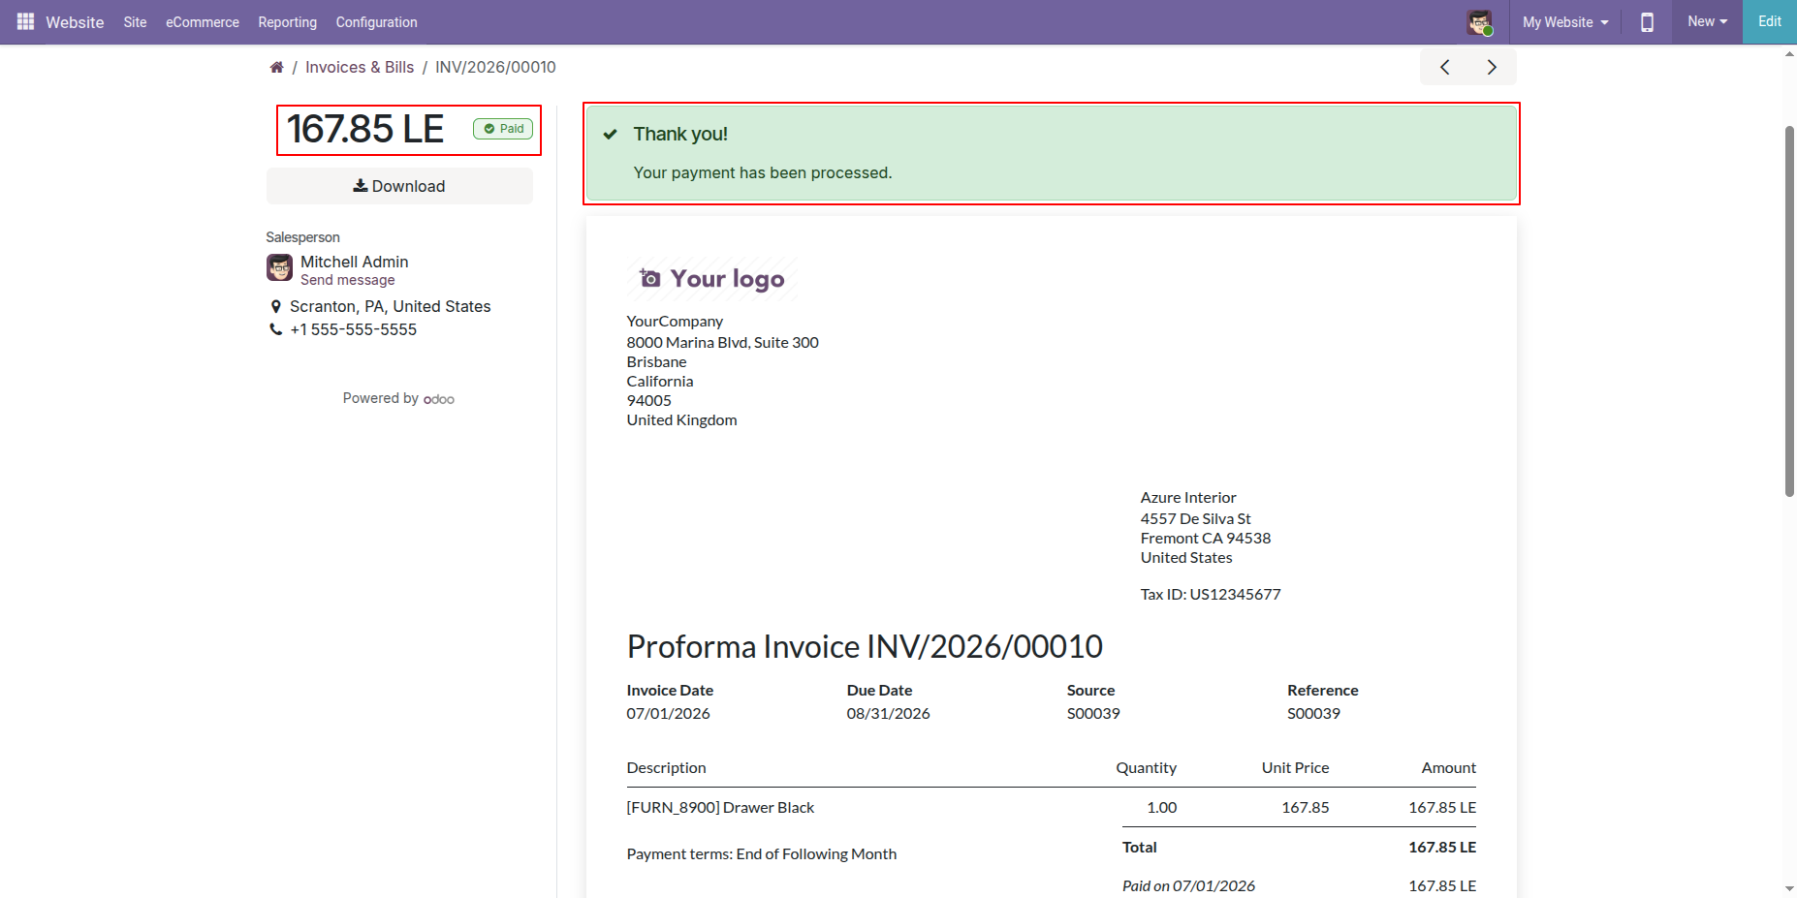Go to next record arrow

1492,67
